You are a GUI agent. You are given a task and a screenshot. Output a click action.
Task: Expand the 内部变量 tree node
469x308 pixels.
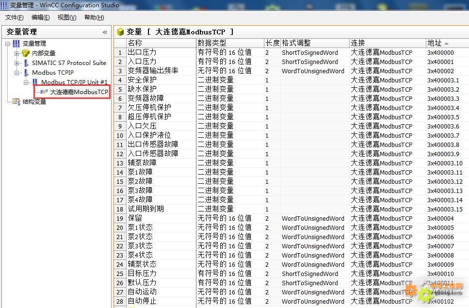tap(17, 53)
